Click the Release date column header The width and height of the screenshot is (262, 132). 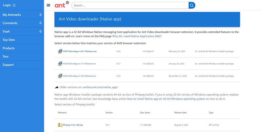click(181, 113)
